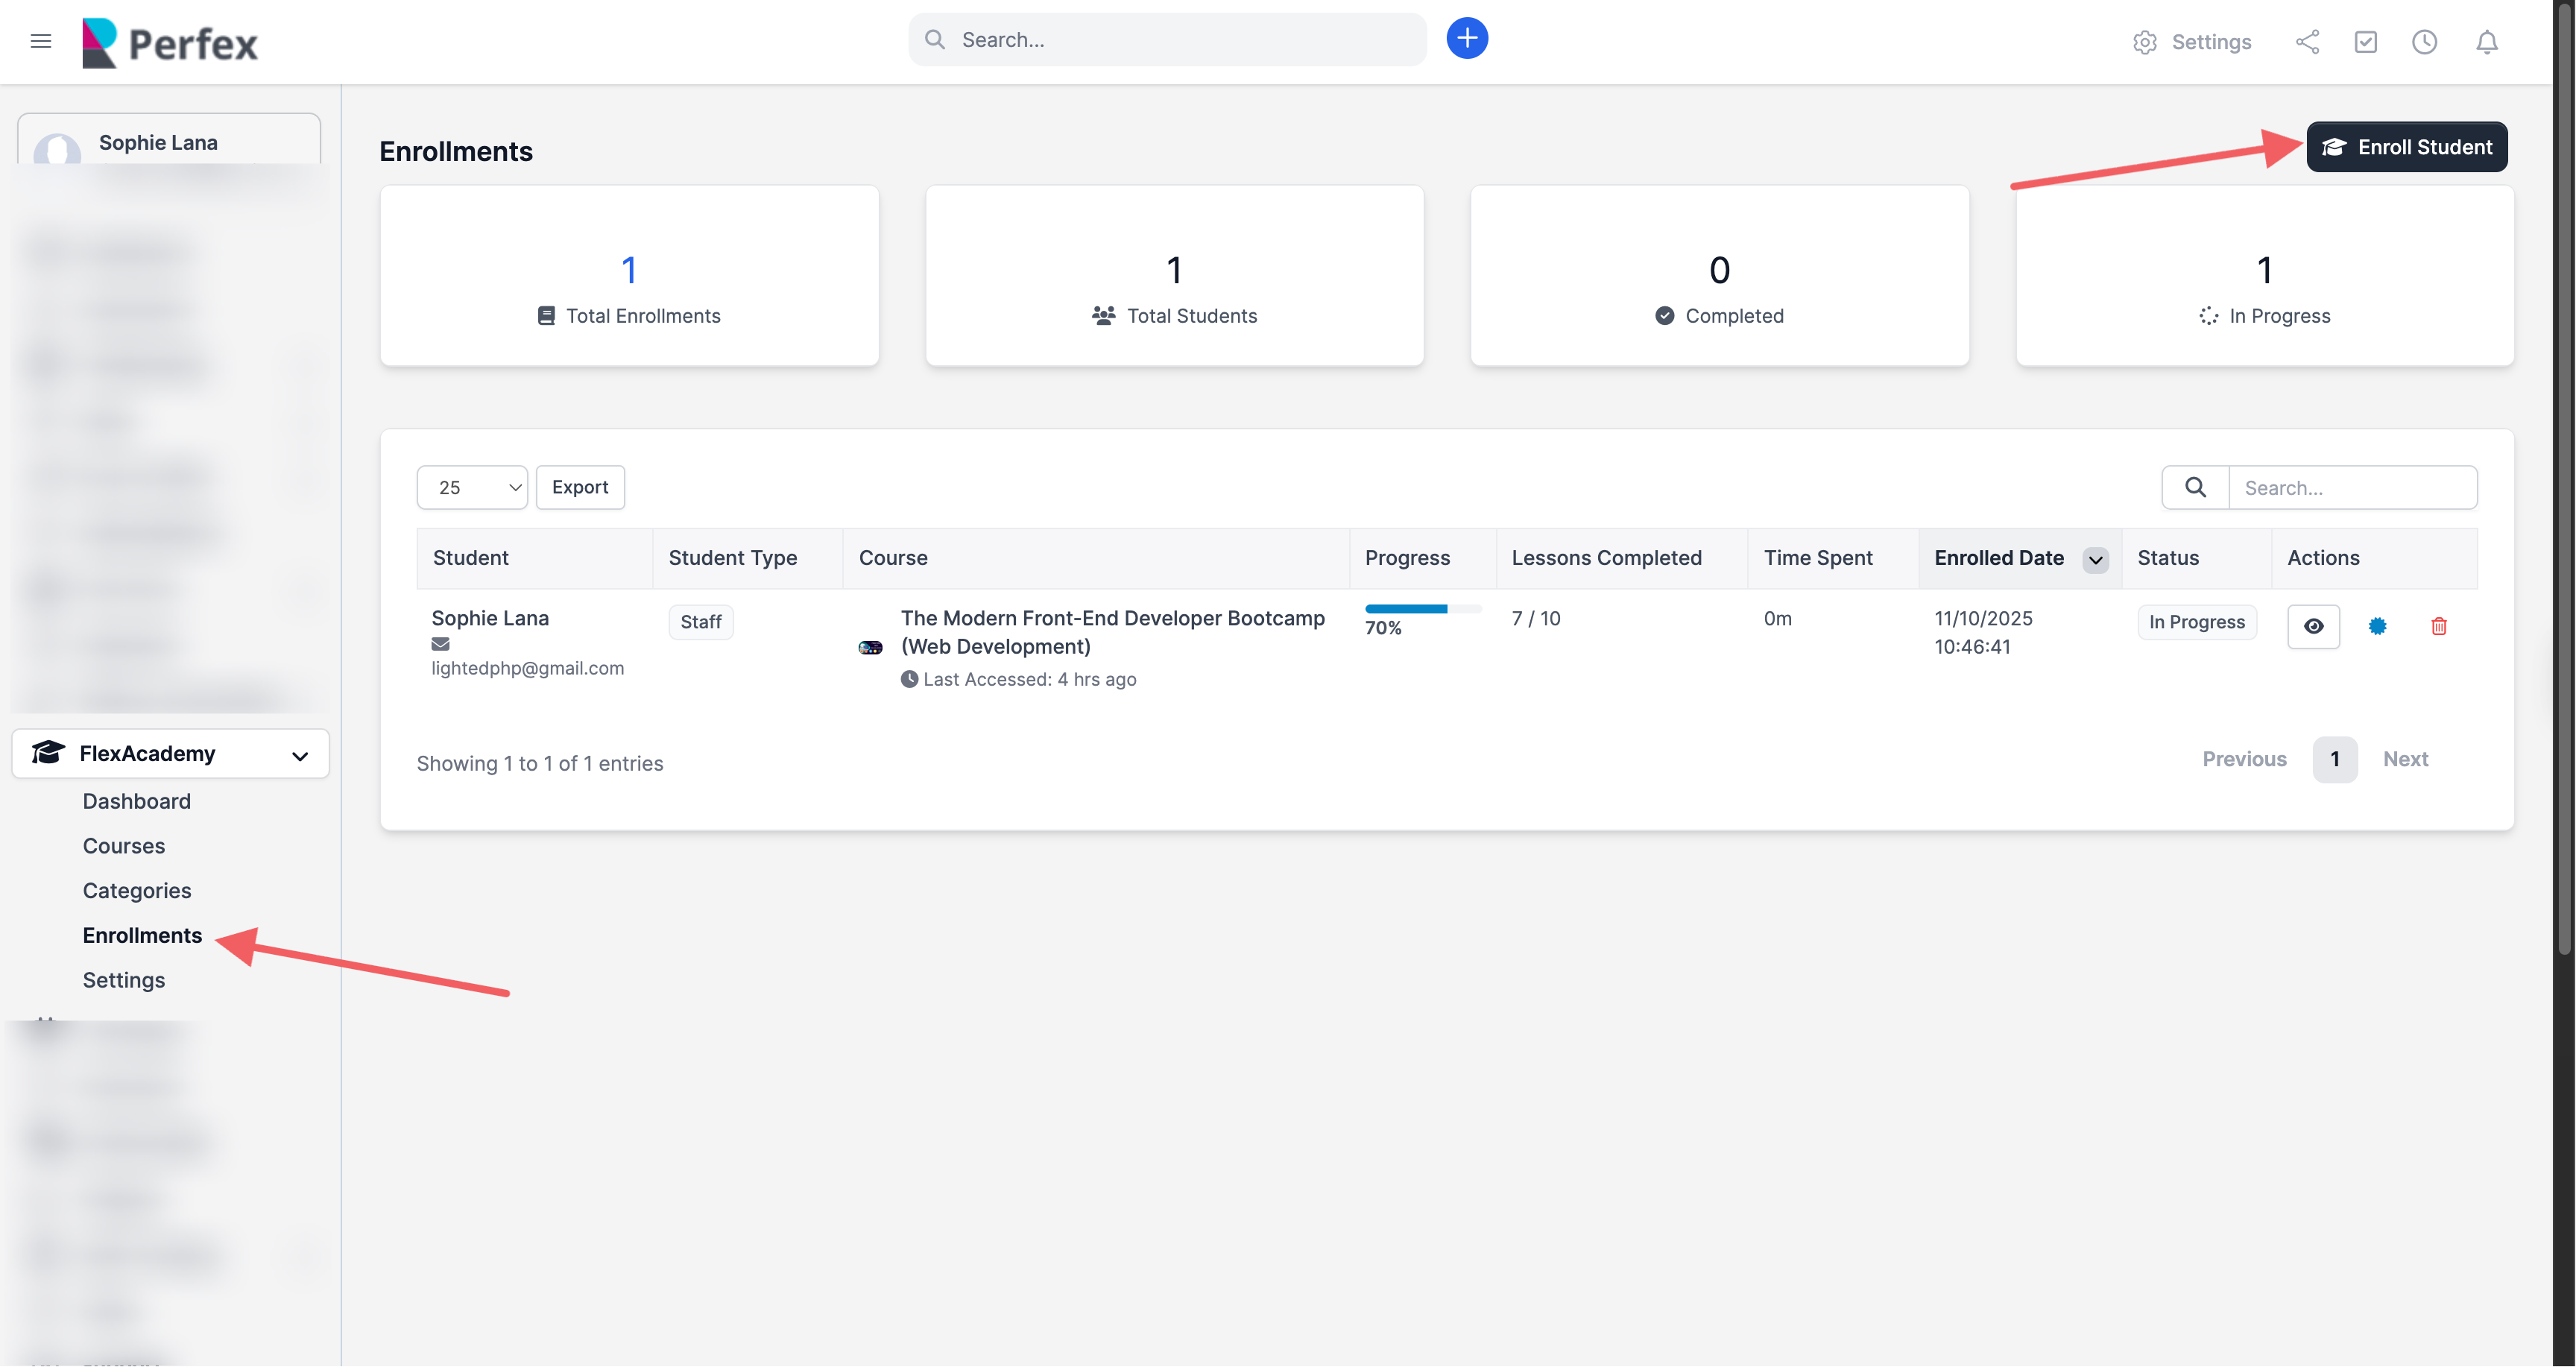Open Courses in the FlexAcademy menu
The image size is (2576, 1367).
[x=124, y=845]
